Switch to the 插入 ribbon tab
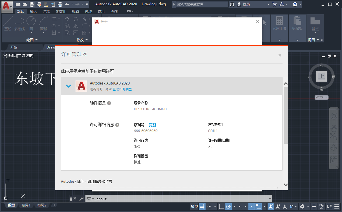342x212 pixels. (33, 11)
